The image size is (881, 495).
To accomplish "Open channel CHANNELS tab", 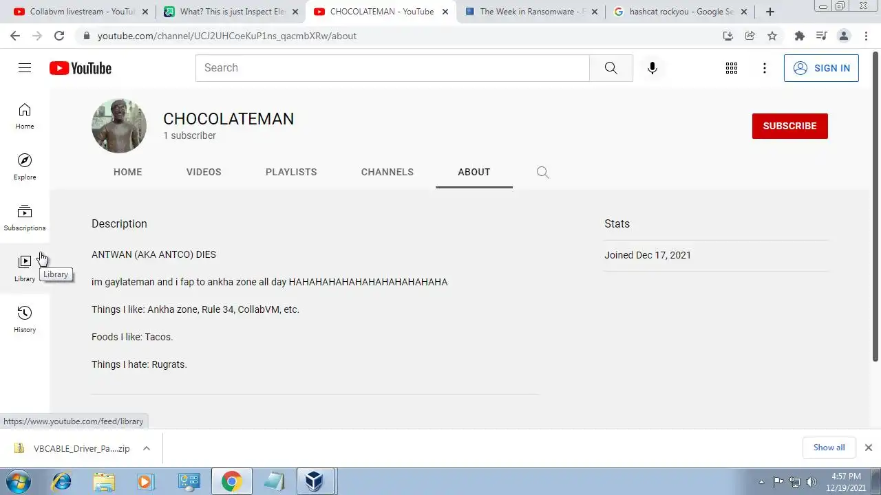I will click(388, 172).
